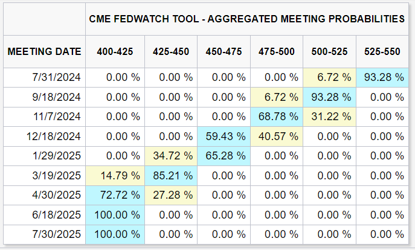
Task: Click the highlighted 68.78 % probability cell
Action: (277, 117)
